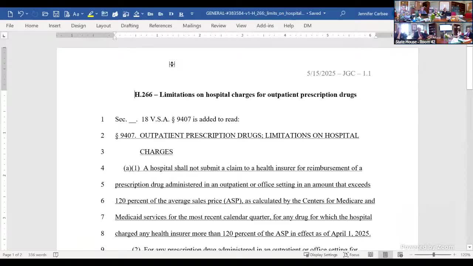Switch on Web Layout view

400,255
